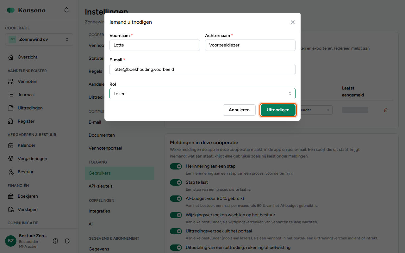The height and width of the screenshot is (253, 405).
Task: Click the Voornaam field with Lotte
Action: click(155, 45)
